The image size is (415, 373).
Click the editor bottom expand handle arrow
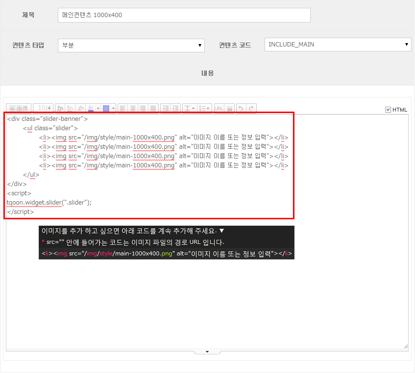pyautogui.click(x=207, y=352)
